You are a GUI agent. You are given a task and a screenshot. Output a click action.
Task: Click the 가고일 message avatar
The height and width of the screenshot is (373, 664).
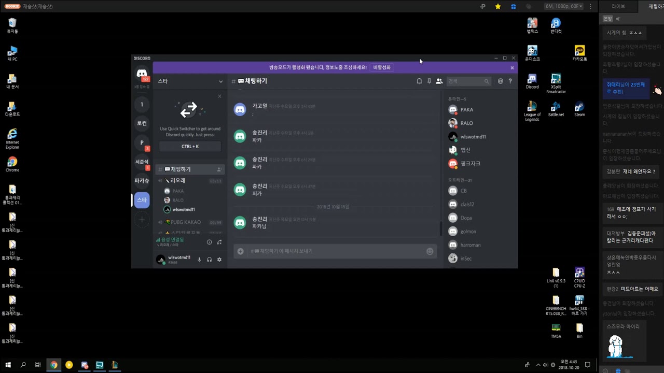tap(240, 109)
